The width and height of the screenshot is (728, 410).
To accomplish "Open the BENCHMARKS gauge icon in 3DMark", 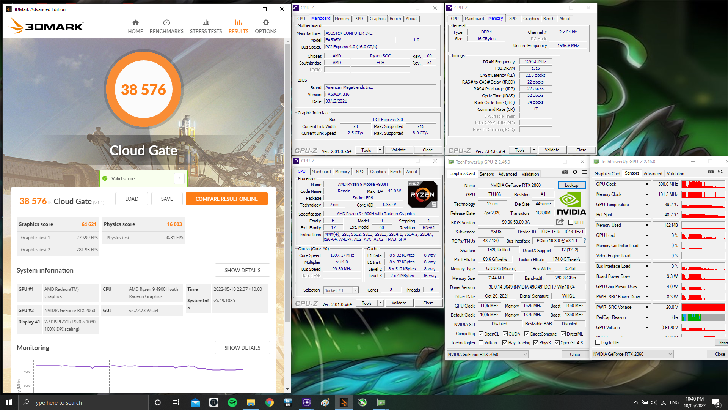I will [166, 23].
